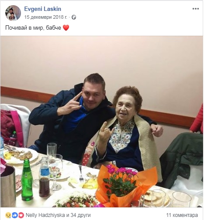Viewport: 204px width, 220px height.
Task: Click Evgeni Laskin's profile picture
Action: [x=13, y=13]
